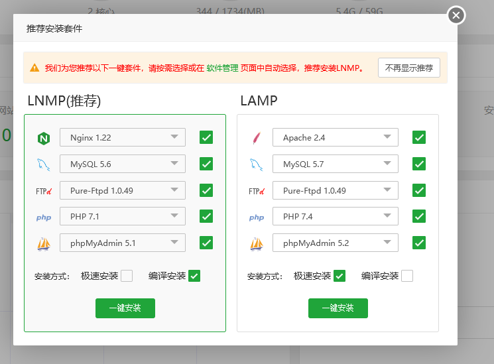Click the phpMyAdmin sailboat icon in LNMP

[44, 243]
